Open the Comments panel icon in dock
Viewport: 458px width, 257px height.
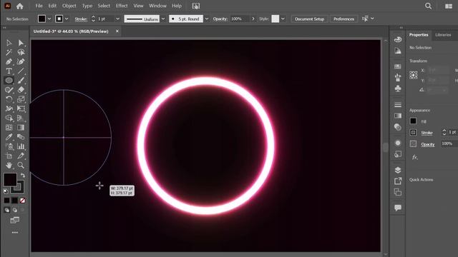398,208
